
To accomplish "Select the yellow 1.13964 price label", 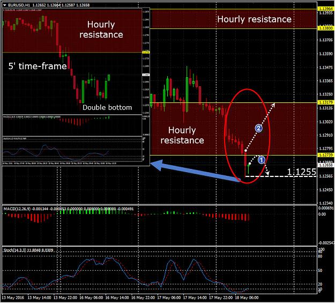I will point(326,9).
